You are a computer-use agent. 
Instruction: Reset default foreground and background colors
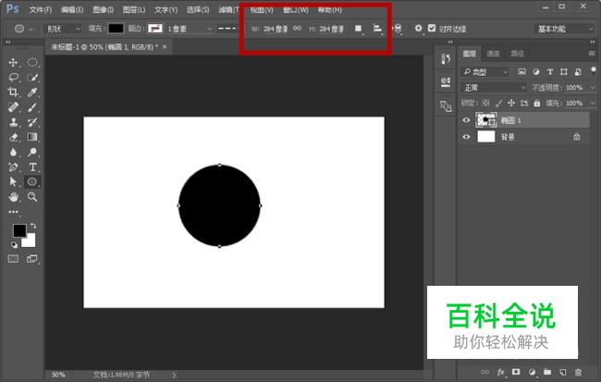coord(14,245)
